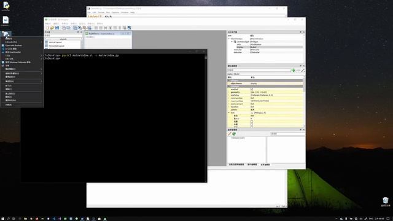Select the click QPushButton row in object inspector

point(265,44)
